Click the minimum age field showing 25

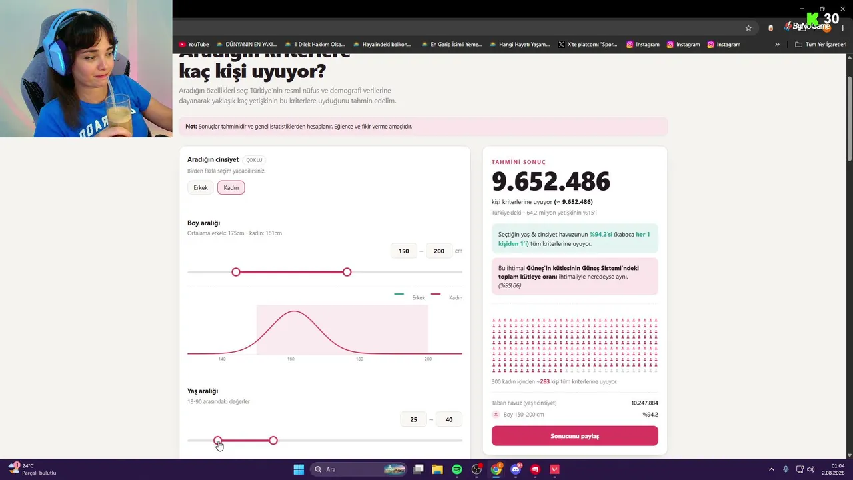(x=414, y=419)
